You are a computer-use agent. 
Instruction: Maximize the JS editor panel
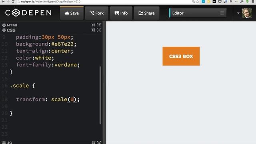click(x=99, y=142)
